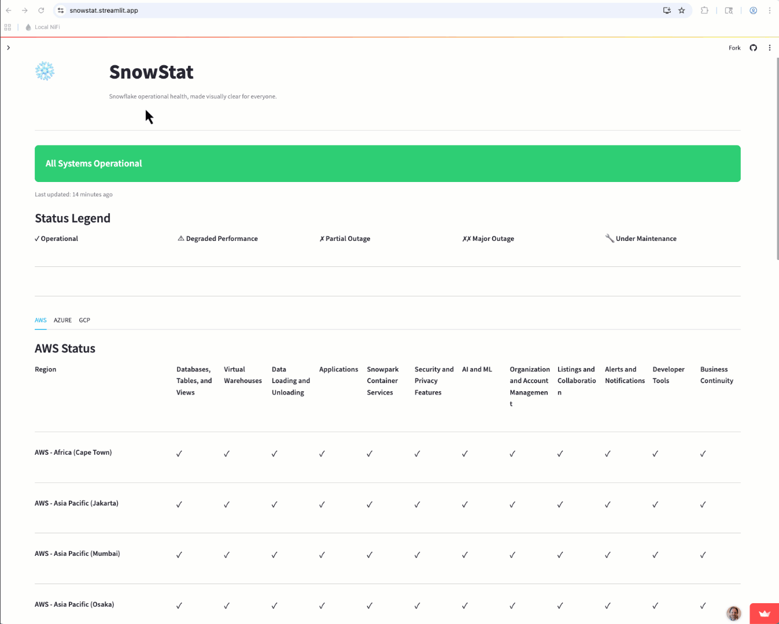Screen dimensions: 779x624
Task: Click the GitHub icon next to Fork
Action: 753,48
